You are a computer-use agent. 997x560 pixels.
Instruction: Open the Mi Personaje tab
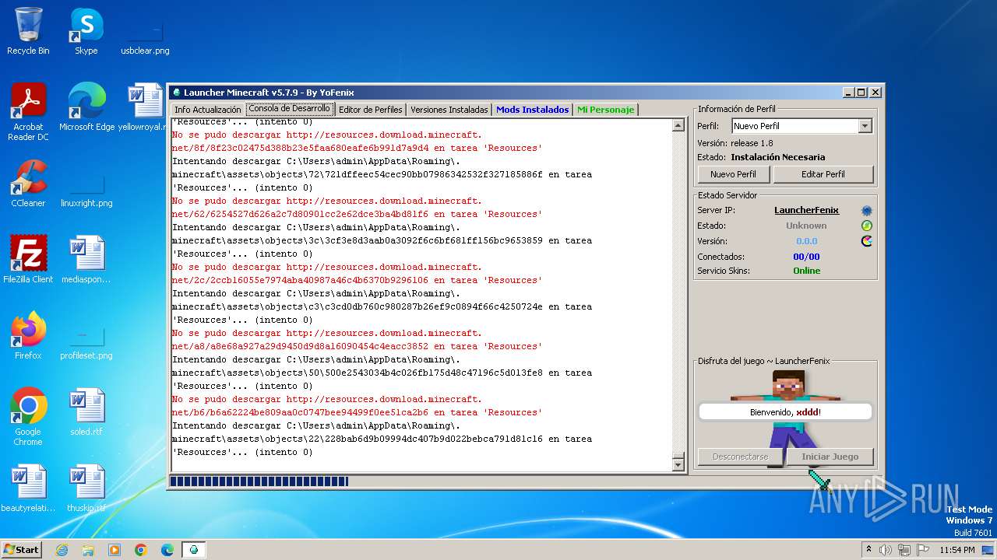point(605,110)
